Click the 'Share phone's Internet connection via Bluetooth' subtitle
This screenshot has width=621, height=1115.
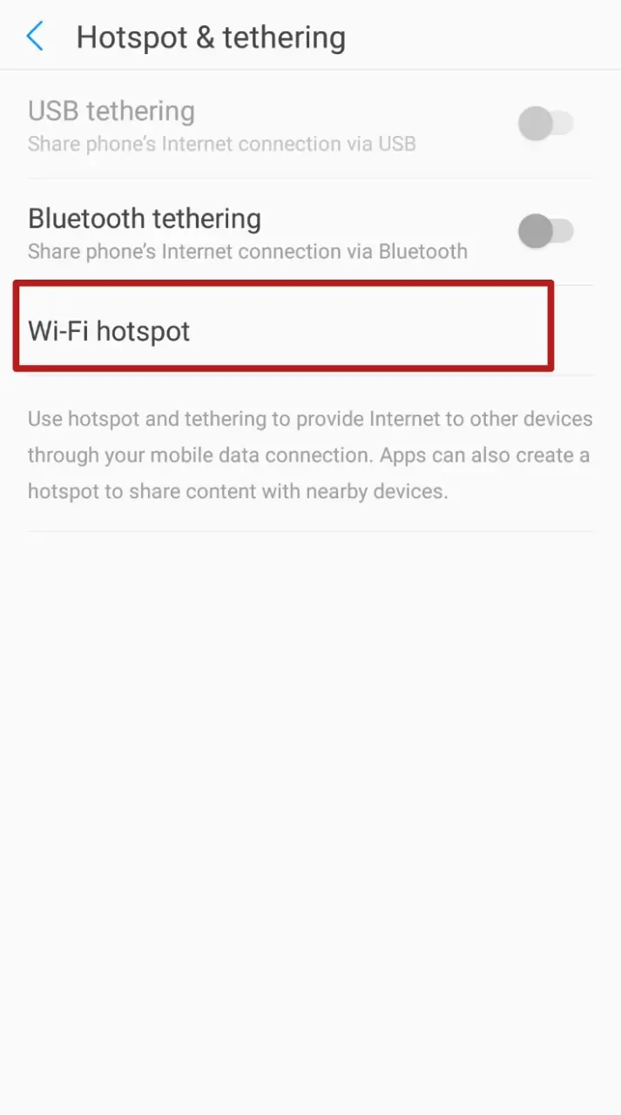[247, 252]
